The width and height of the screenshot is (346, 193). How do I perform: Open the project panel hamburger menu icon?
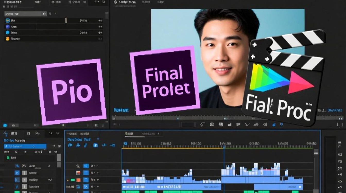(5, 2)
